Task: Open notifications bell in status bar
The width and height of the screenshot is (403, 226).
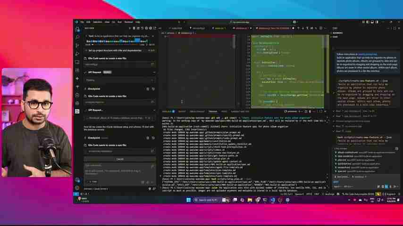Action: [x=399, y=194]
